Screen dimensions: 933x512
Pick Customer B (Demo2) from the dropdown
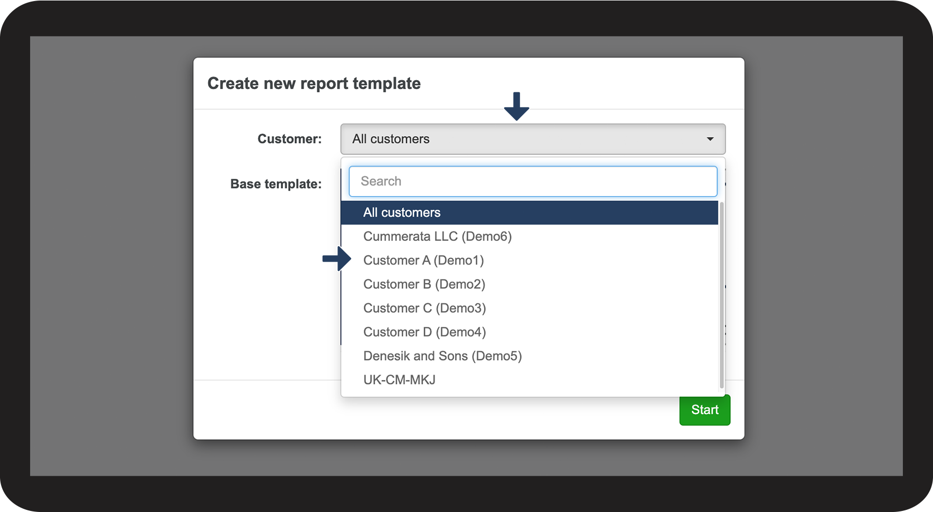[x=424, y=284]
